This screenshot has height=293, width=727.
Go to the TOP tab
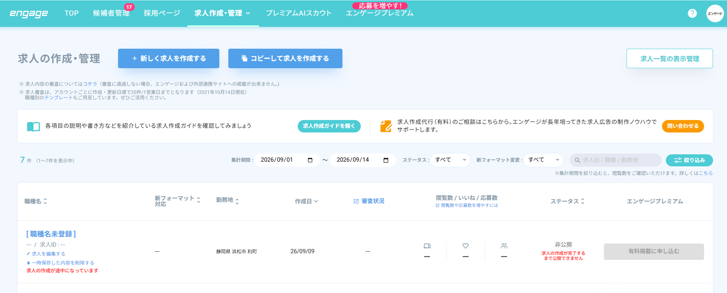72,13
